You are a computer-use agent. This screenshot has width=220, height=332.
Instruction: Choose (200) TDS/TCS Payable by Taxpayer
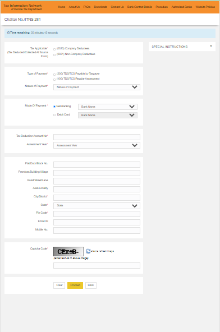(x=54, y=75)
